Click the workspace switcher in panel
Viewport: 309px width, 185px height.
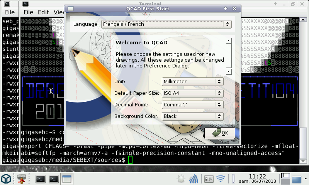click(x=285, y=178)
